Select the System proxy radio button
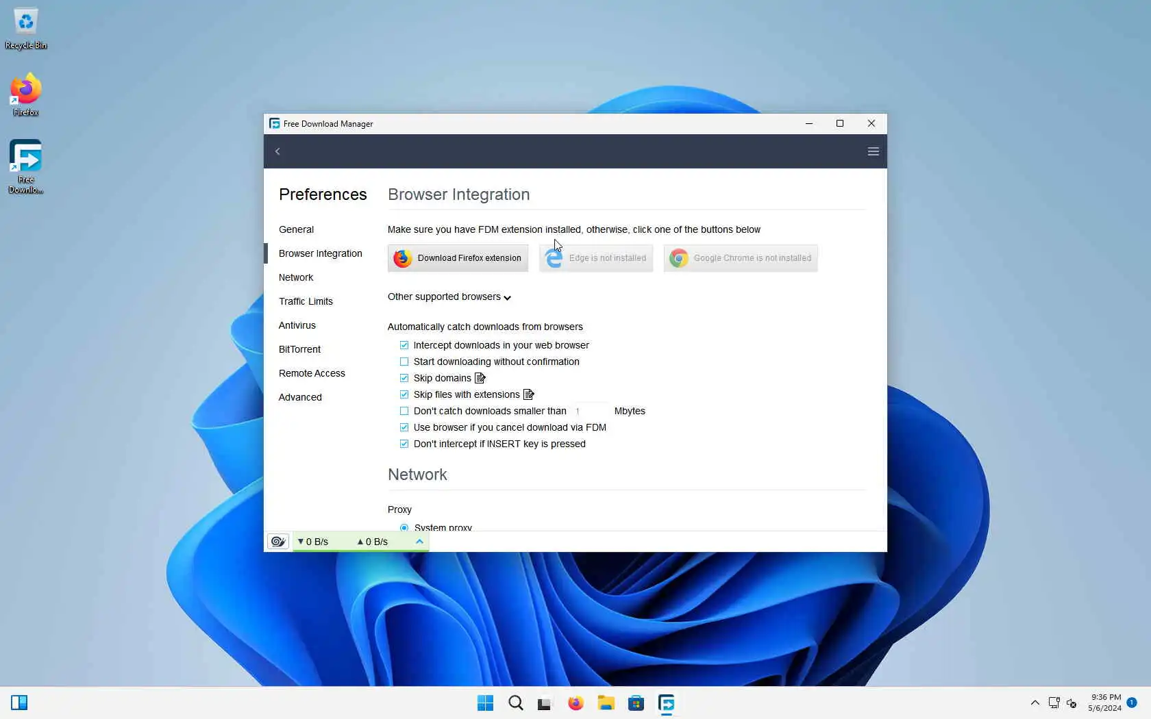The height and width of the screenshot is (719, 1151). (404, 527)
